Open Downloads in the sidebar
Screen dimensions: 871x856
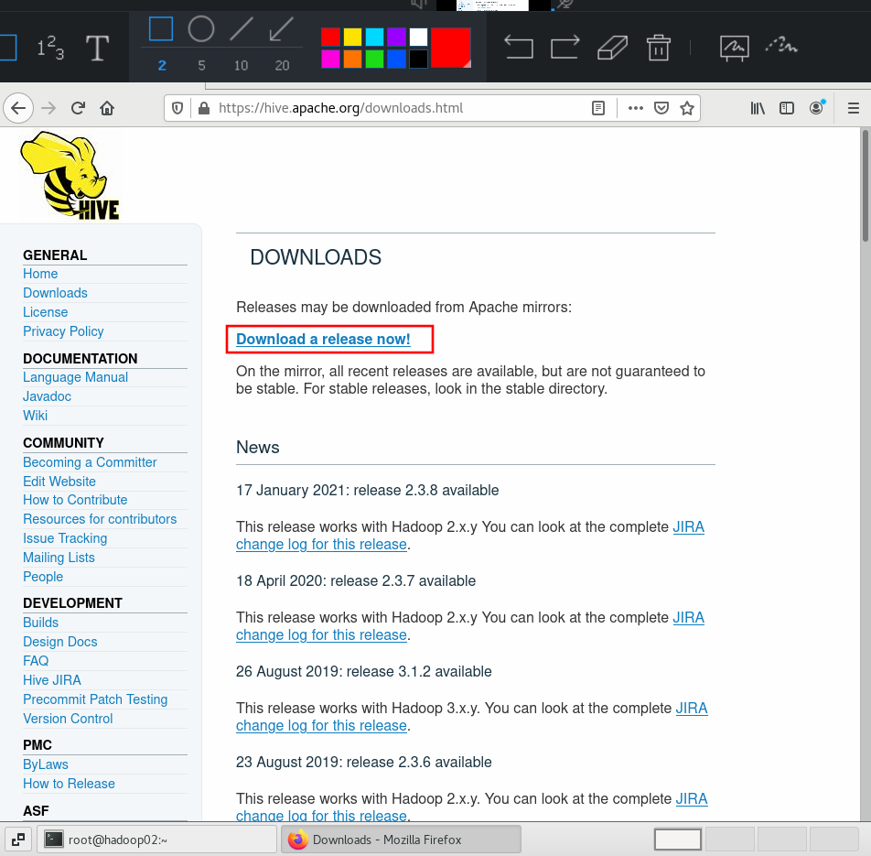[x=55, y=293]
